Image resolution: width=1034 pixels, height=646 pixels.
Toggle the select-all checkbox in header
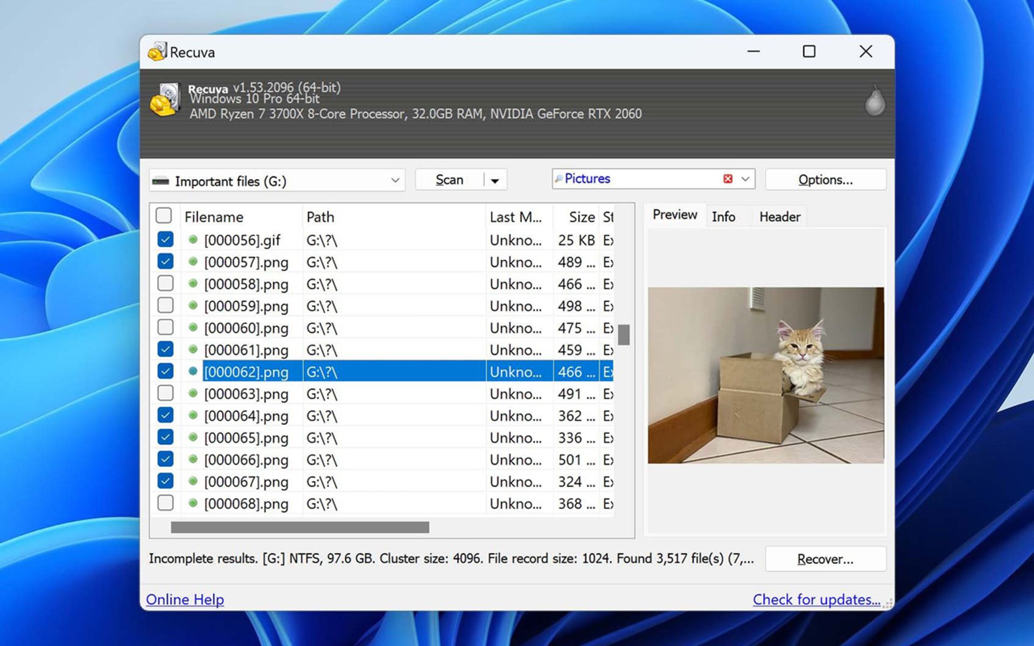click(164, 216)
